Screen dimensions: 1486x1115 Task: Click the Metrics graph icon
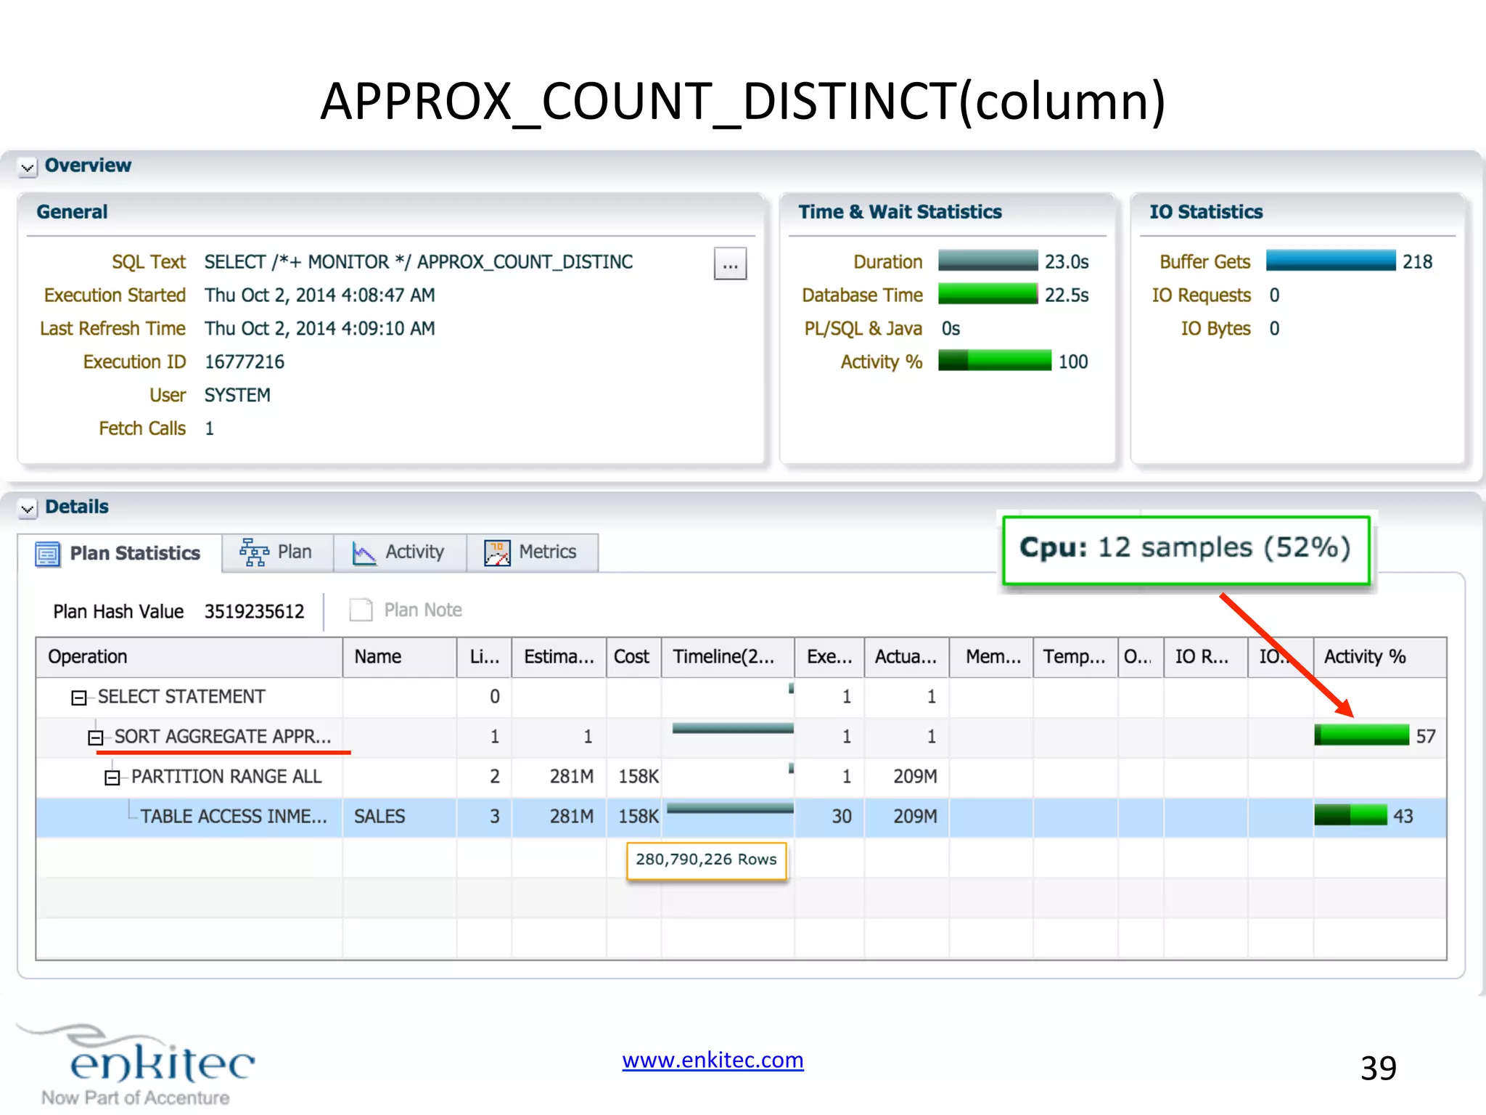pyautogui.click(x=497, y=553)
